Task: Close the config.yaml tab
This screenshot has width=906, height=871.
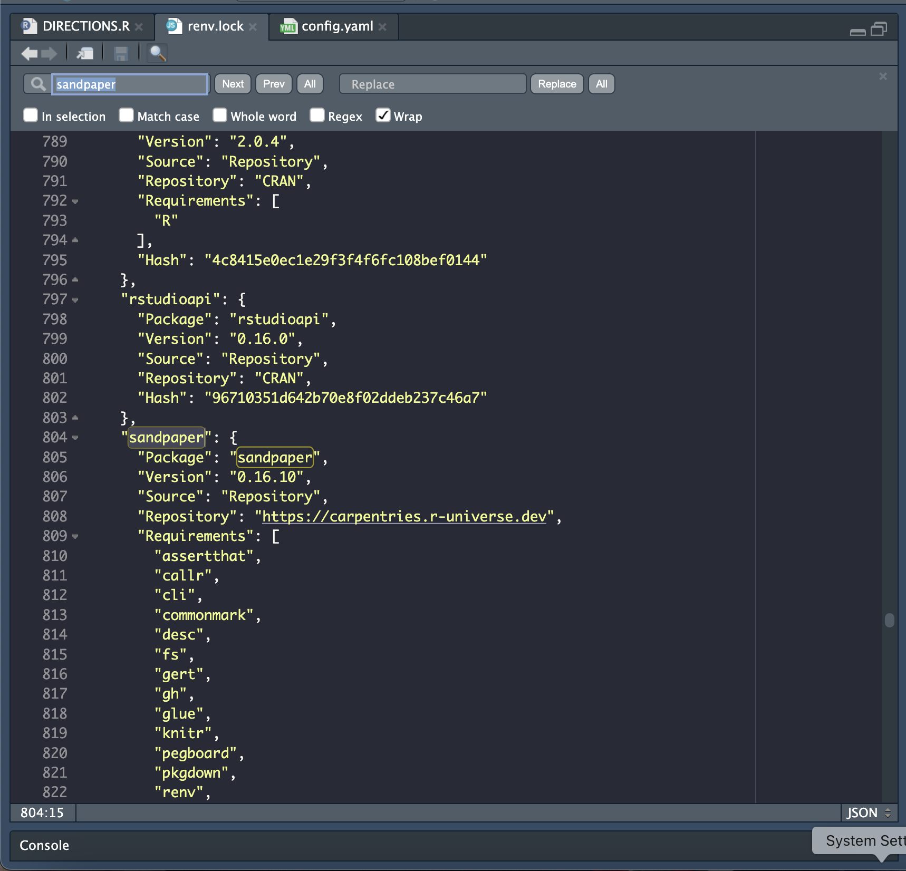Action: 382,27
